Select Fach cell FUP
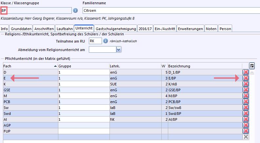Screen dimensions: 260x143 (x=30, y=131)
